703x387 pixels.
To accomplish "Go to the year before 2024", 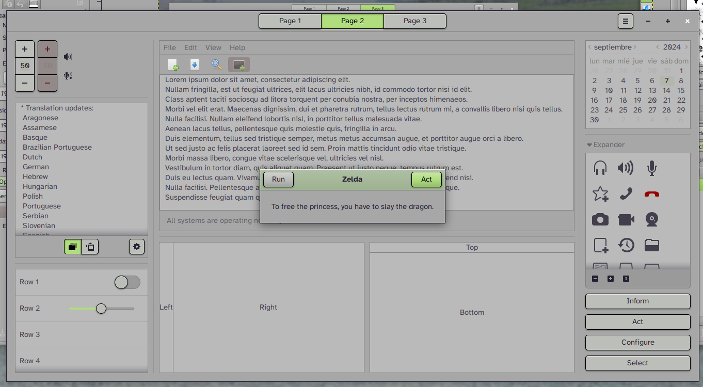I will pos(658,47).
